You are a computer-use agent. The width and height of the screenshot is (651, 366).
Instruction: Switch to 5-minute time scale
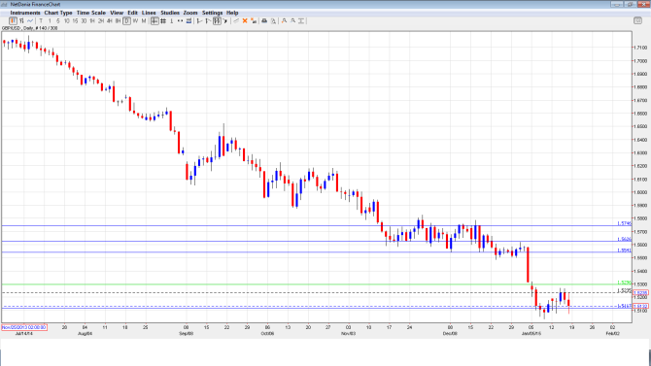tap(57, 20)
